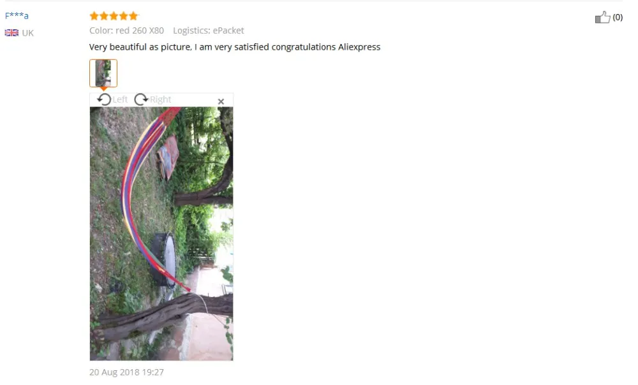Rotate photo right using clockwise arrow icon
Screen dimensions: 638x385
point(141,99)
